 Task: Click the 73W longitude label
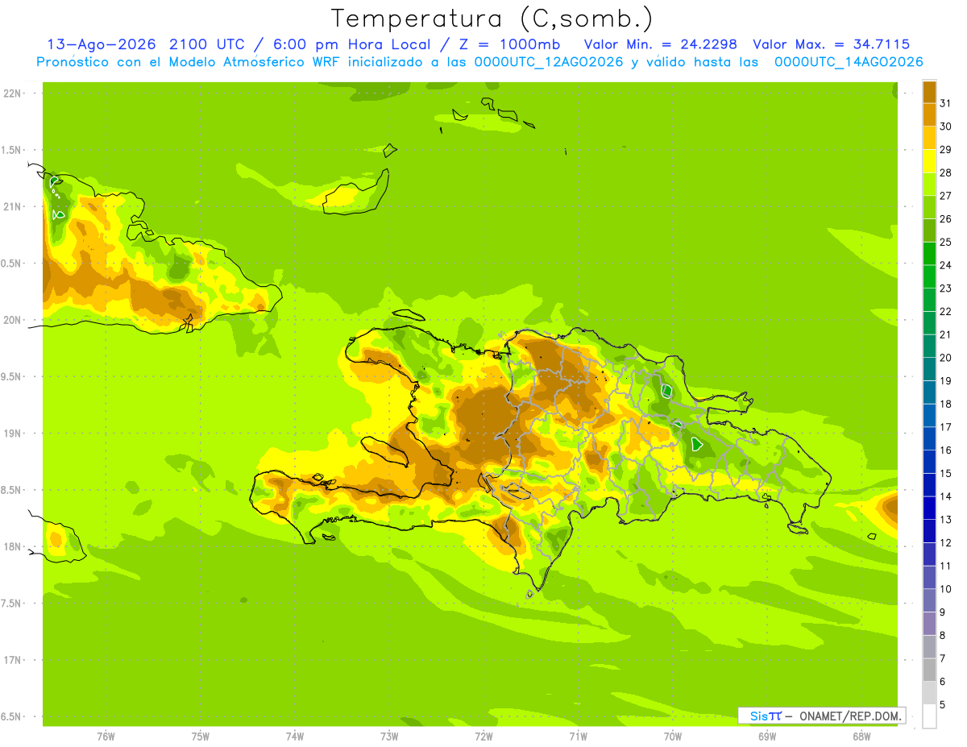click(389, 736)
